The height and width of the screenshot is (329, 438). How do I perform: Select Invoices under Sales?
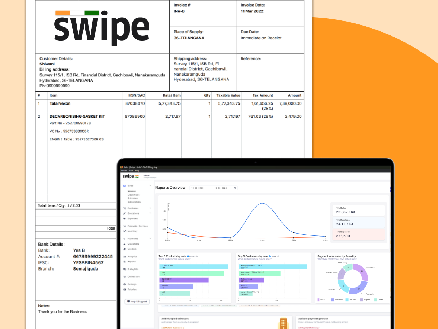pos(132,191)
